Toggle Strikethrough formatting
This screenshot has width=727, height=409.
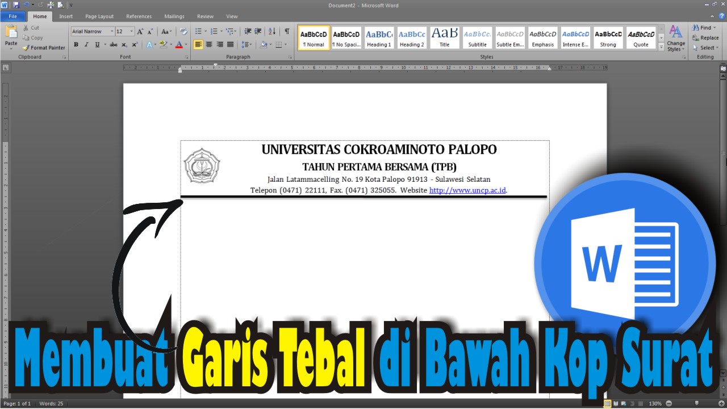pyautogui.click(x=114, y=44)
